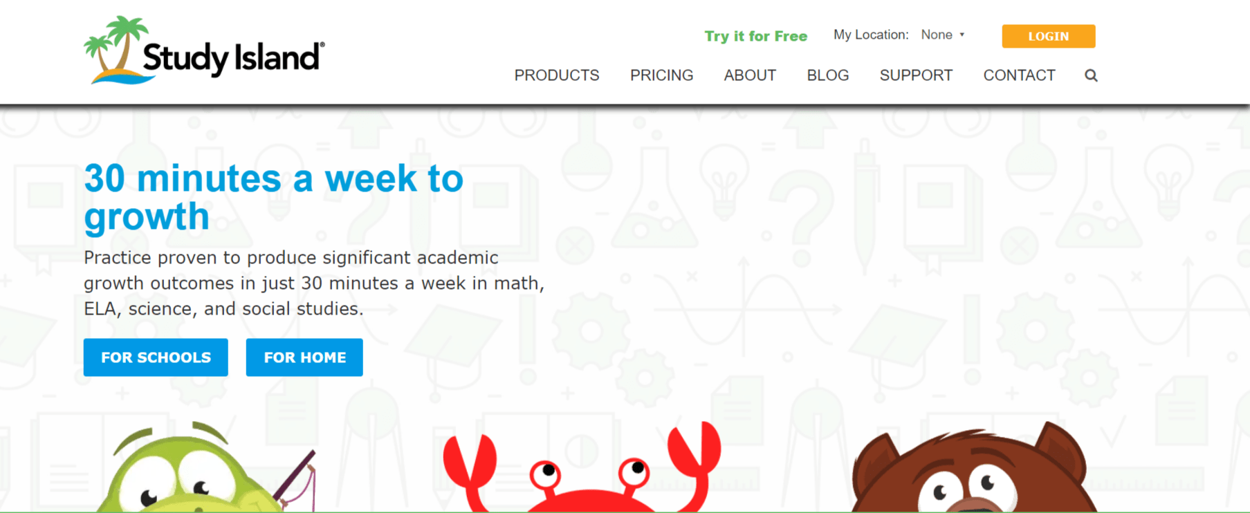Navigate to the CONTACT page

point(1019,75)
